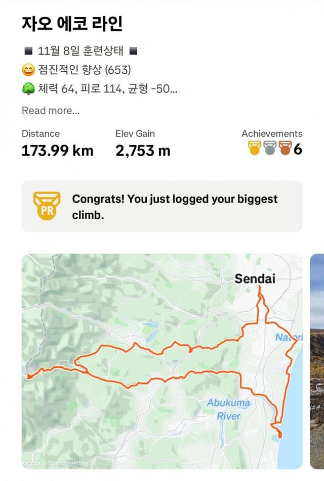Expand description with Read more
The image size is (324, 481).
click(x=51, y=111)
